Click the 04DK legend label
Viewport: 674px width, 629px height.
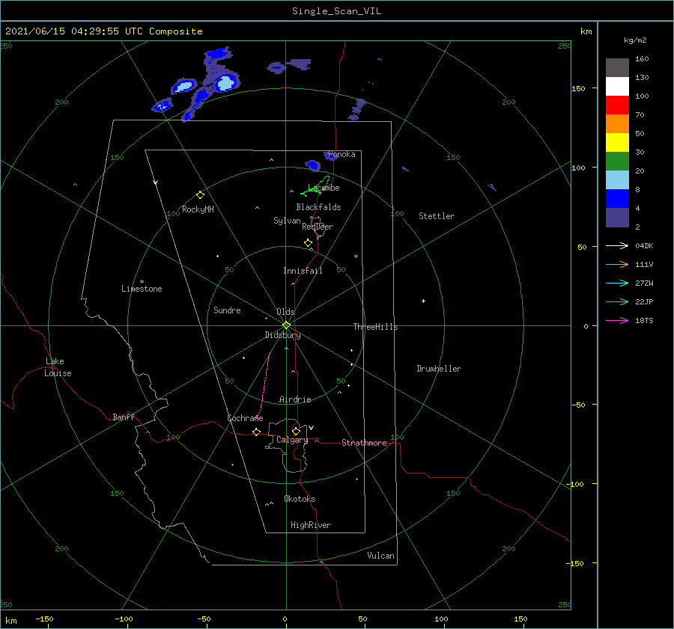[x=644, y=245]
